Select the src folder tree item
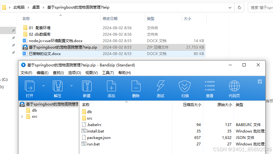This screenshot has width=273, height=154. (x=32, y=116)
